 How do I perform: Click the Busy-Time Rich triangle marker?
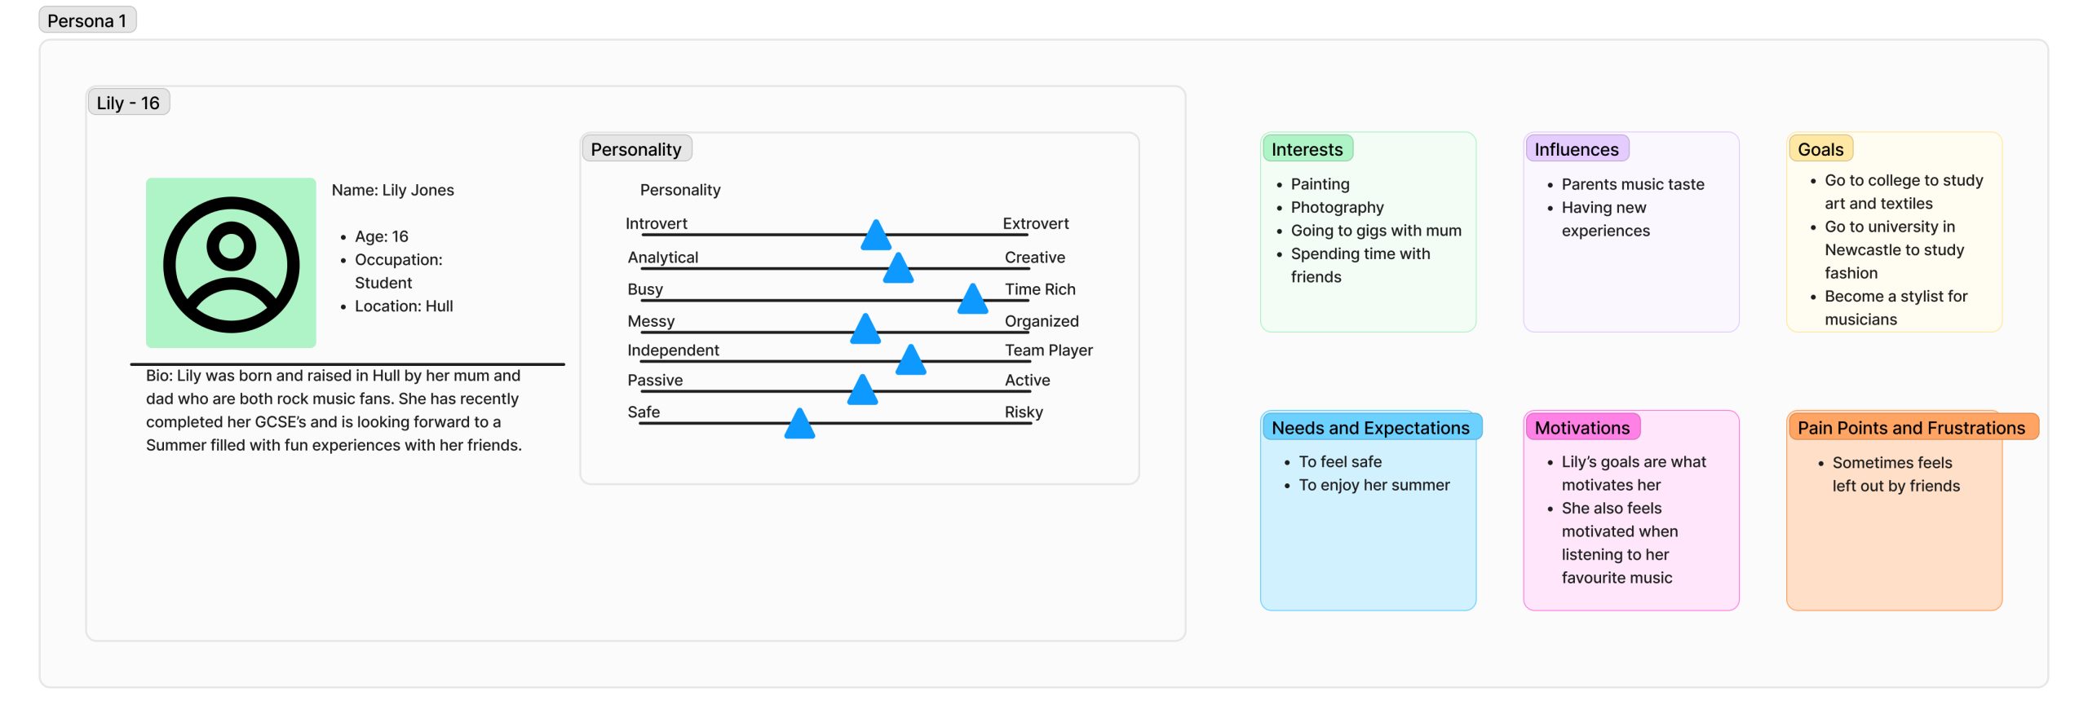(x=972, y=300)
